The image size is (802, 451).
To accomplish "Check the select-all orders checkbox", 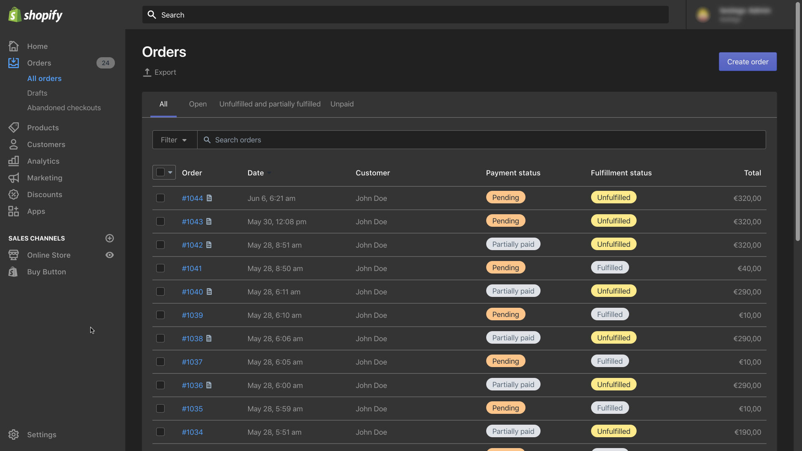I will [x=160, y=172].
